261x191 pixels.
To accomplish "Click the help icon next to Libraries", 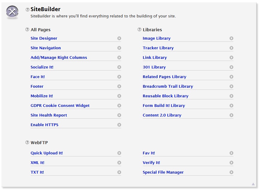I will [x=139, y=30].
